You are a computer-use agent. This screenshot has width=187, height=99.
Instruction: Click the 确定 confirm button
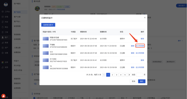[x=142, y=81]
